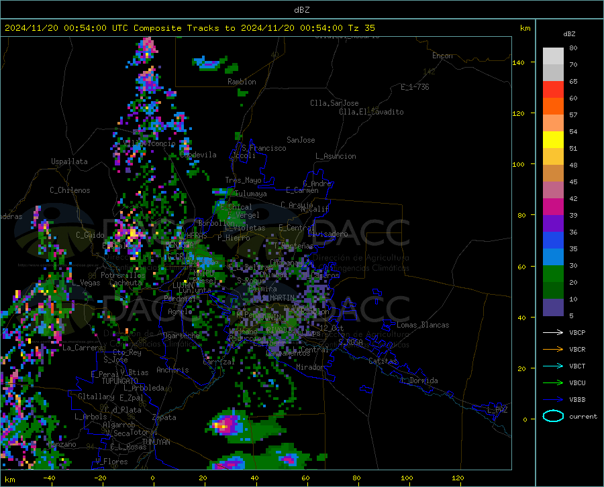Click the cyan VBCT arrow legend icon
This screenshot has width=604, height=487.
click(x=553, y=366)
